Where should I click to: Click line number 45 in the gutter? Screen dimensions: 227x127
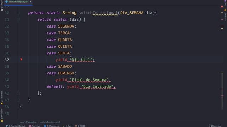coord(7,113)
